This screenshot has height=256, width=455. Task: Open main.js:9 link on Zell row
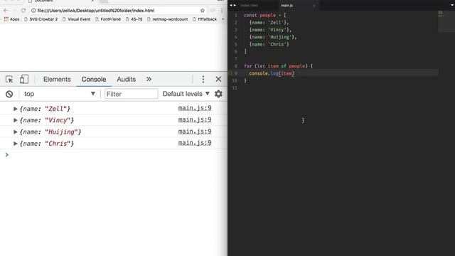(195, 108)
